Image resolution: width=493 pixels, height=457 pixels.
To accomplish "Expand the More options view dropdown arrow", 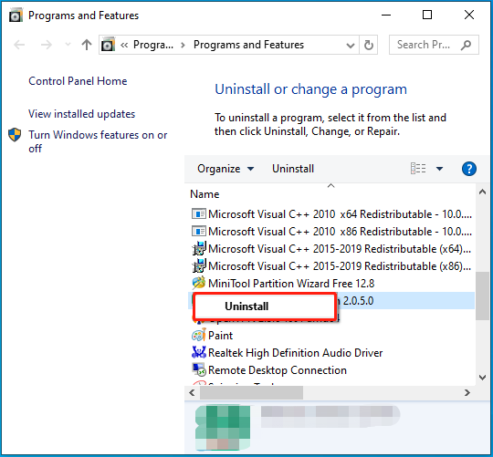I will pyautogui.click(x=439, y=169).
